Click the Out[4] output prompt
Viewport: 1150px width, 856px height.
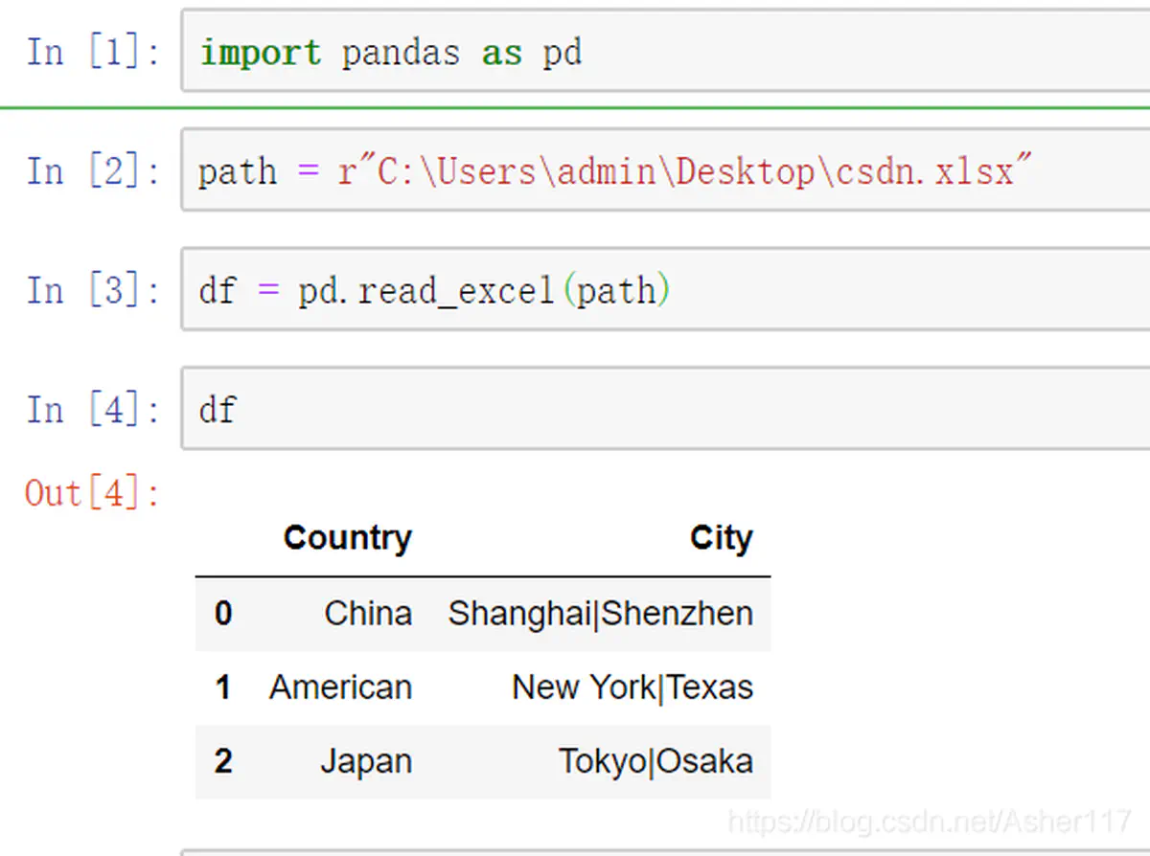93,493
